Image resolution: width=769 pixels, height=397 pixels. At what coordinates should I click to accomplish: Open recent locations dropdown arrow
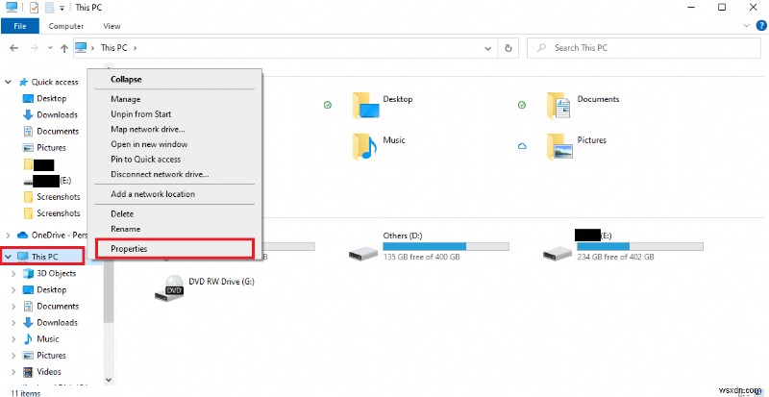click(x=50, y=48)
